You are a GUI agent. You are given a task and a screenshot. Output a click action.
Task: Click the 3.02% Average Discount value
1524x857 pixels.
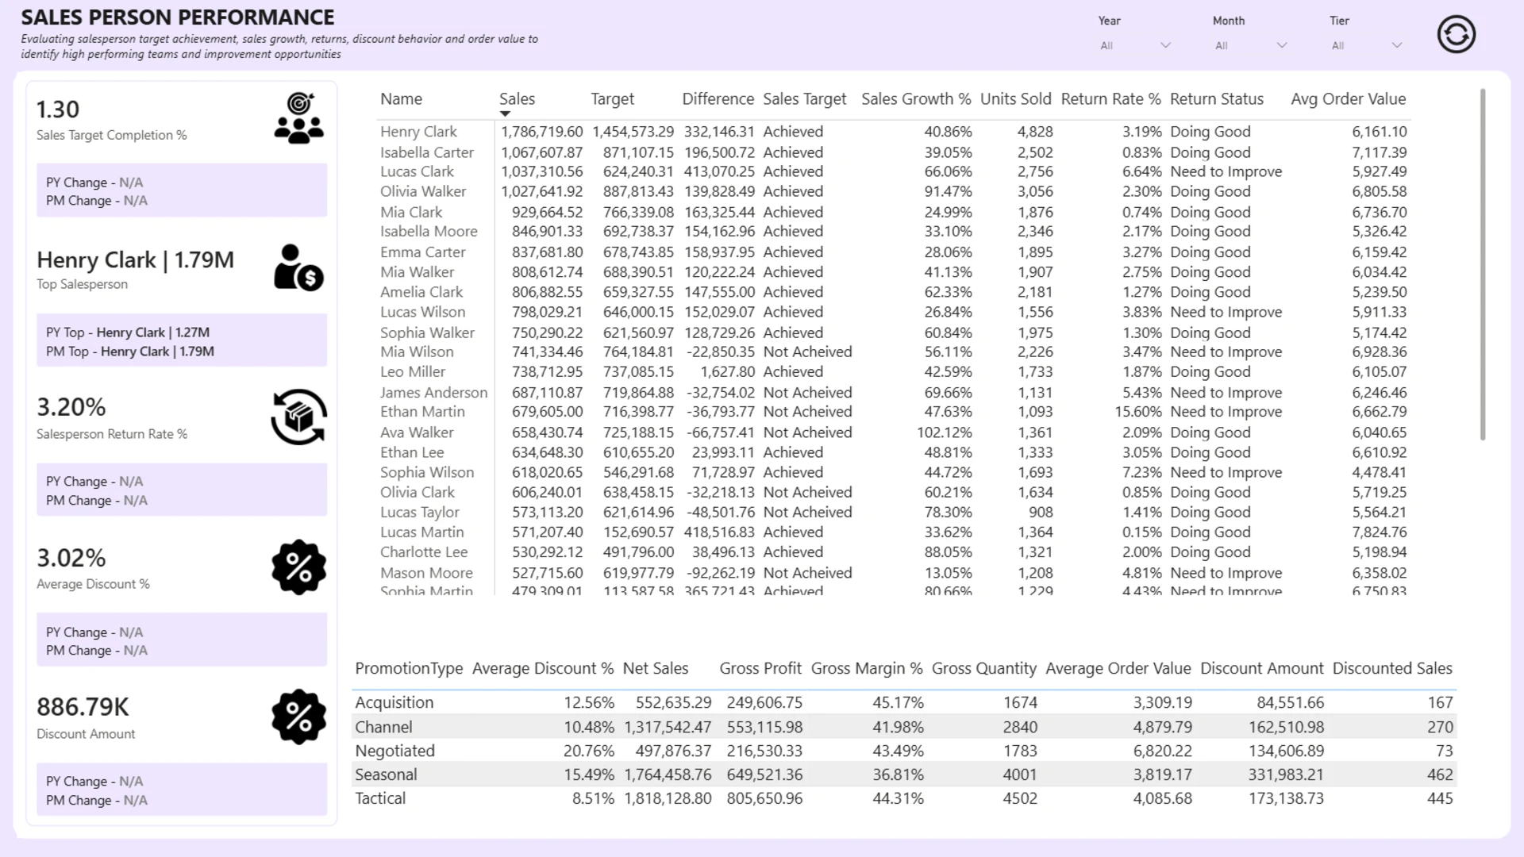[x=71, y=558]
